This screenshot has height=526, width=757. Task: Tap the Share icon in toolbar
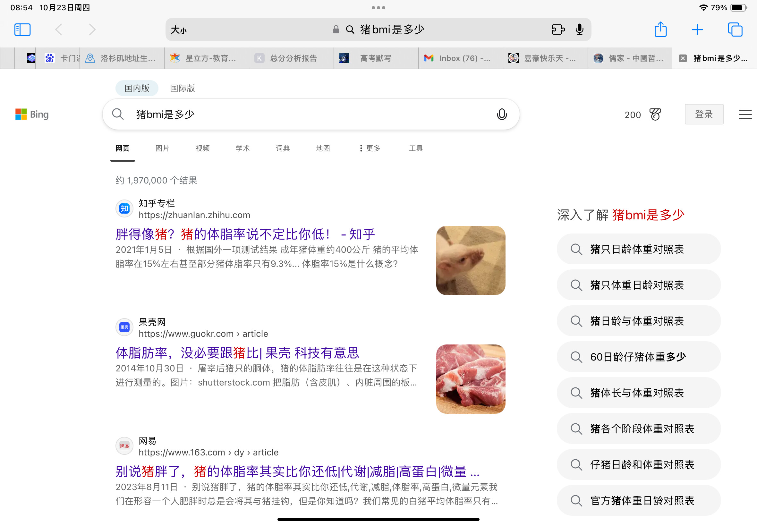[x=660, y=30]
